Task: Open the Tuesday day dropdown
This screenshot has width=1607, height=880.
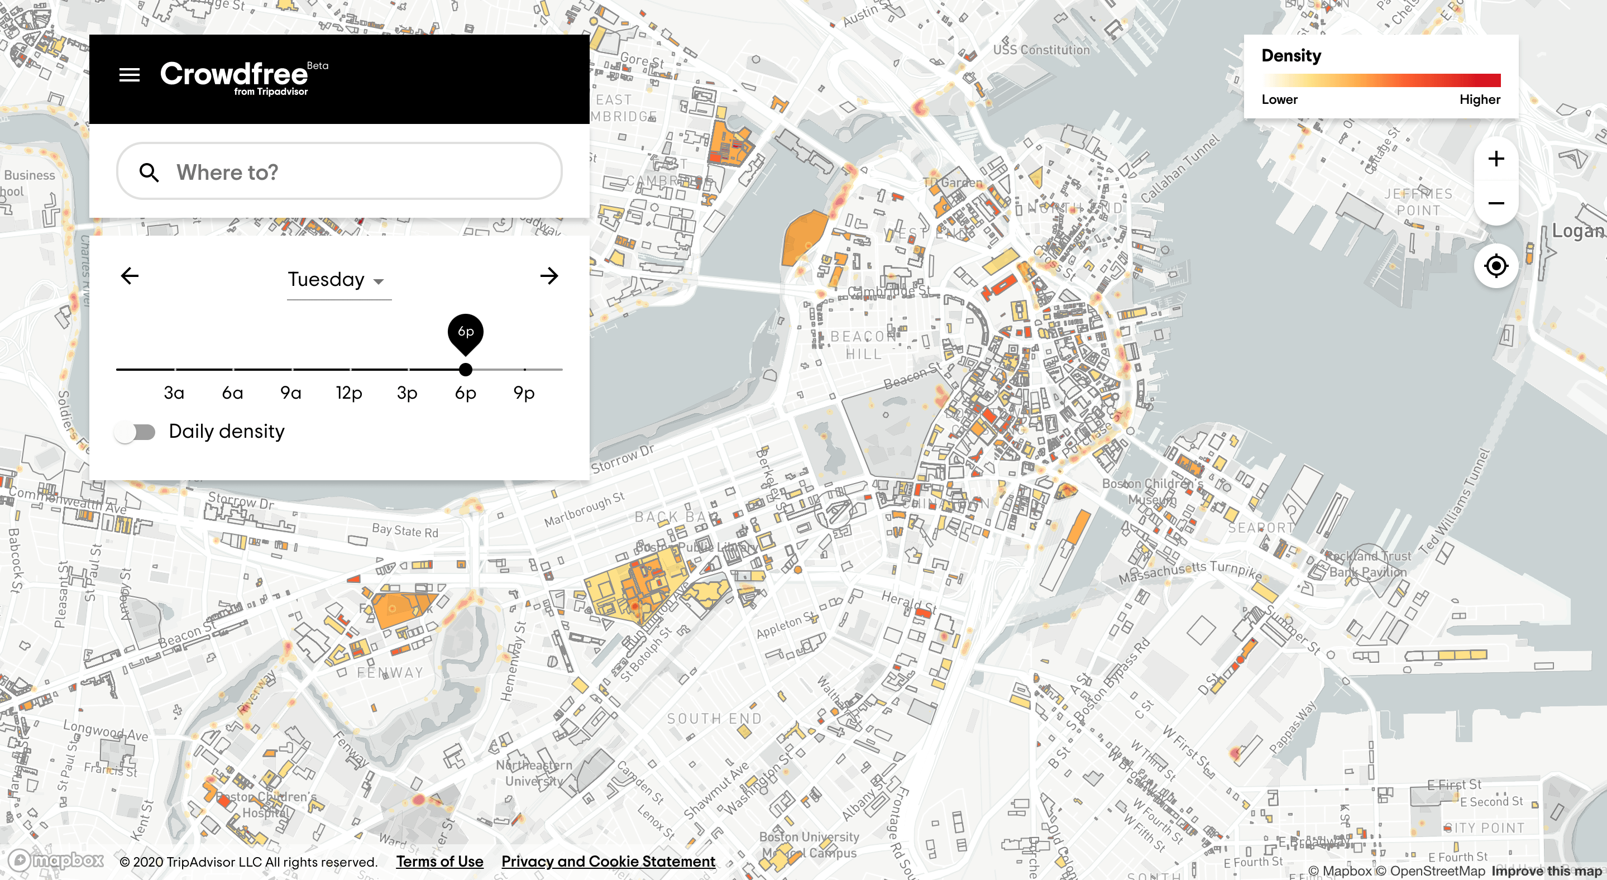Action: [x=339, y=280]
